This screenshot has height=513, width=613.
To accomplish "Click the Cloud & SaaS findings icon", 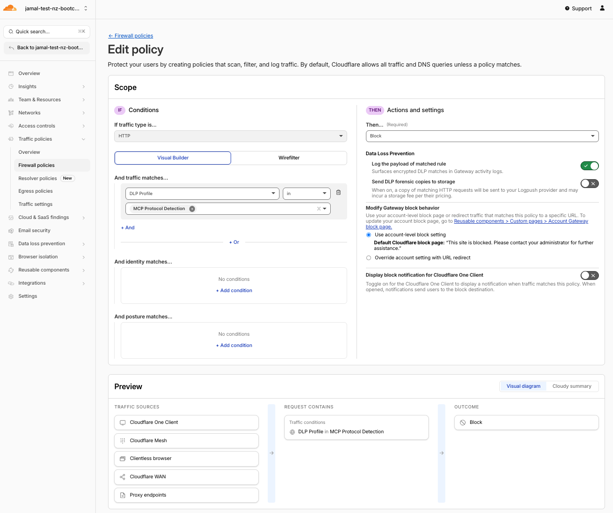I will coord(11,218).
